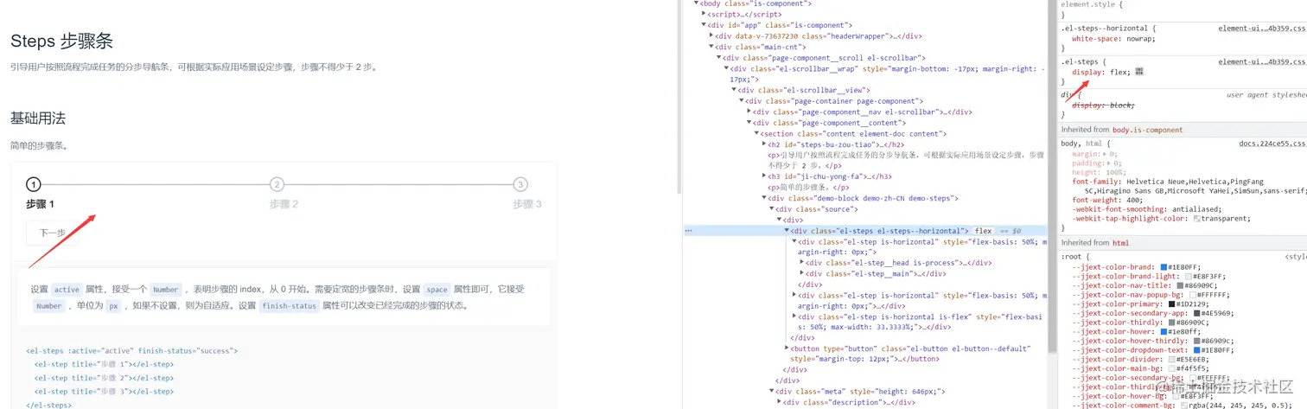Open the --jjext-color-brand-light color swatch
The height and width of the screenshot is (409, 1307).
(1190, 277)
